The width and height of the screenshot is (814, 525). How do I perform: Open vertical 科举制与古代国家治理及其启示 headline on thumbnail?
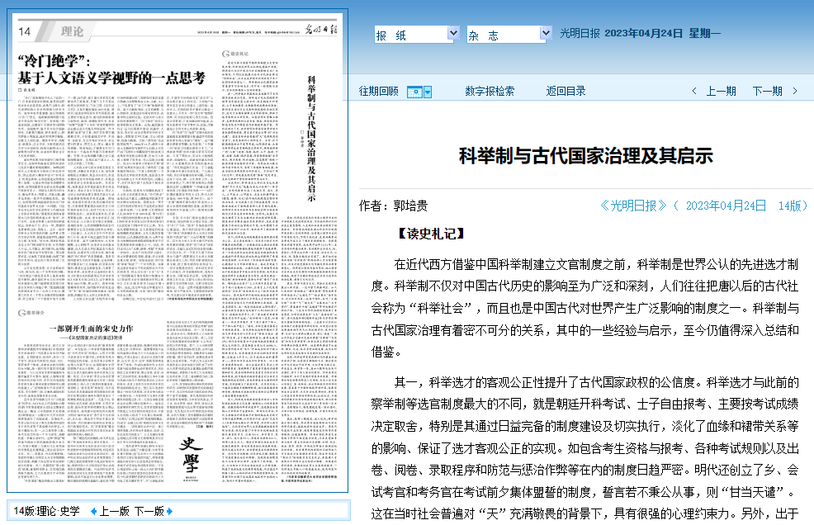[x=311, y=139]
